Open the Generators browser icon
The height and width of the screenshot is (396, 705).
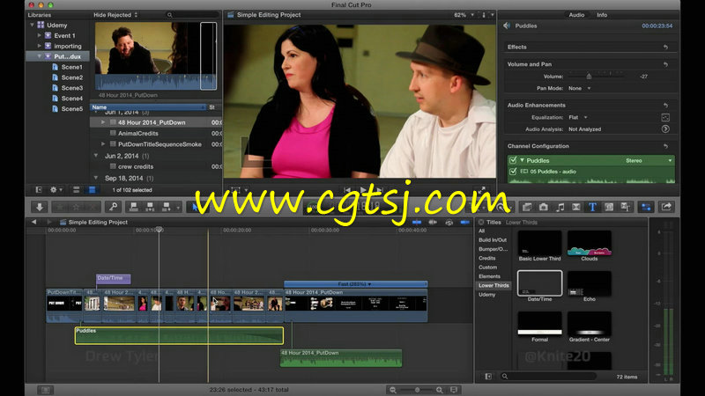point(609,207)
